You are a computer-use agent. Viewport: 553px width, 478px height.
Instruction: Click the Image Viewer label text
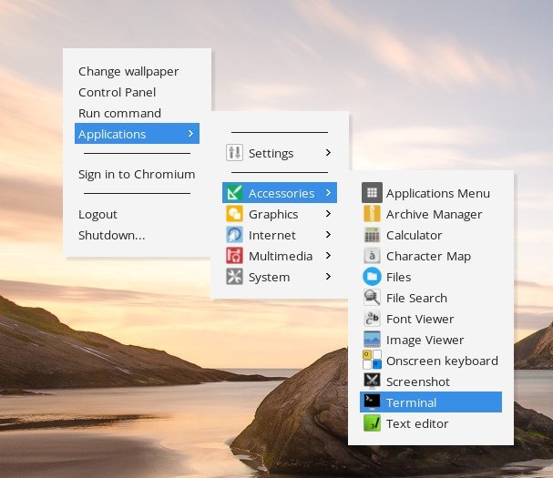click(425, 341)
